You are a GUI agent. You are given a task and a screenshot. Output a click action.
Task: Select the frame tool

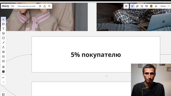[3, 57]
